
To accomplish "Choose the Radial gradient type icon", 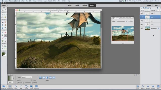I will [x=44, y=77].
